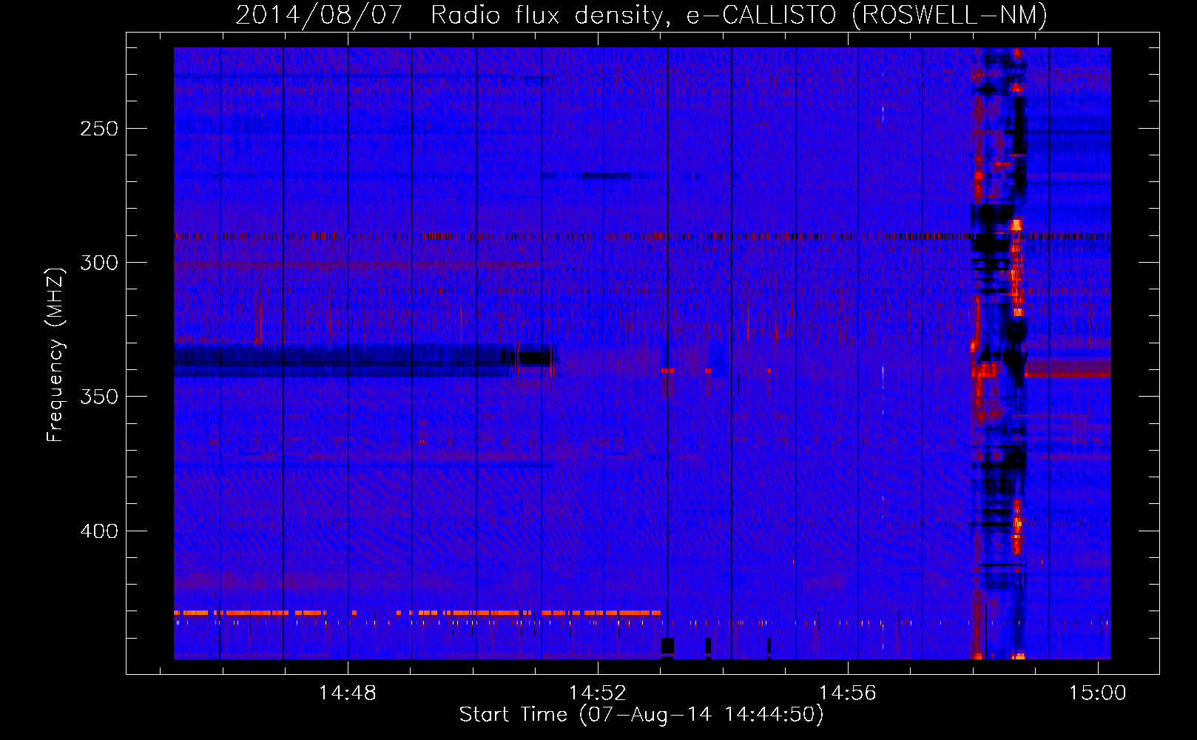Click the "Frequency (MHZ)" axis label
Image resolution: width=1197 pixels, height=740 pixels.
click(x=55, y=354)
